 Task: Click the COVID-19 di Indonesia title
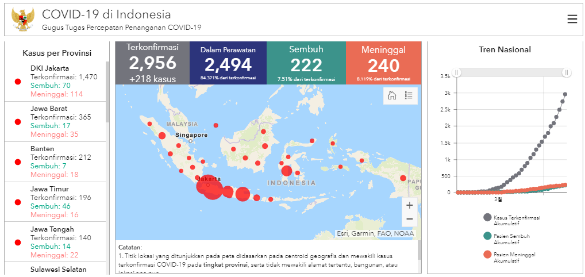pos(106,14)
